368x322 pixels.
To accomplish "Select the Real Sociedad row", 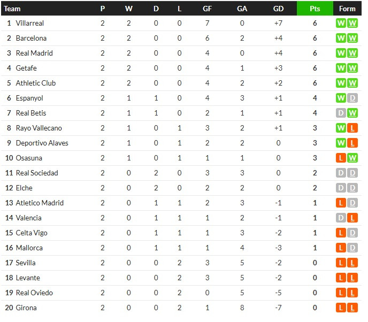I will pyautogui.click(x=181, y=173).
